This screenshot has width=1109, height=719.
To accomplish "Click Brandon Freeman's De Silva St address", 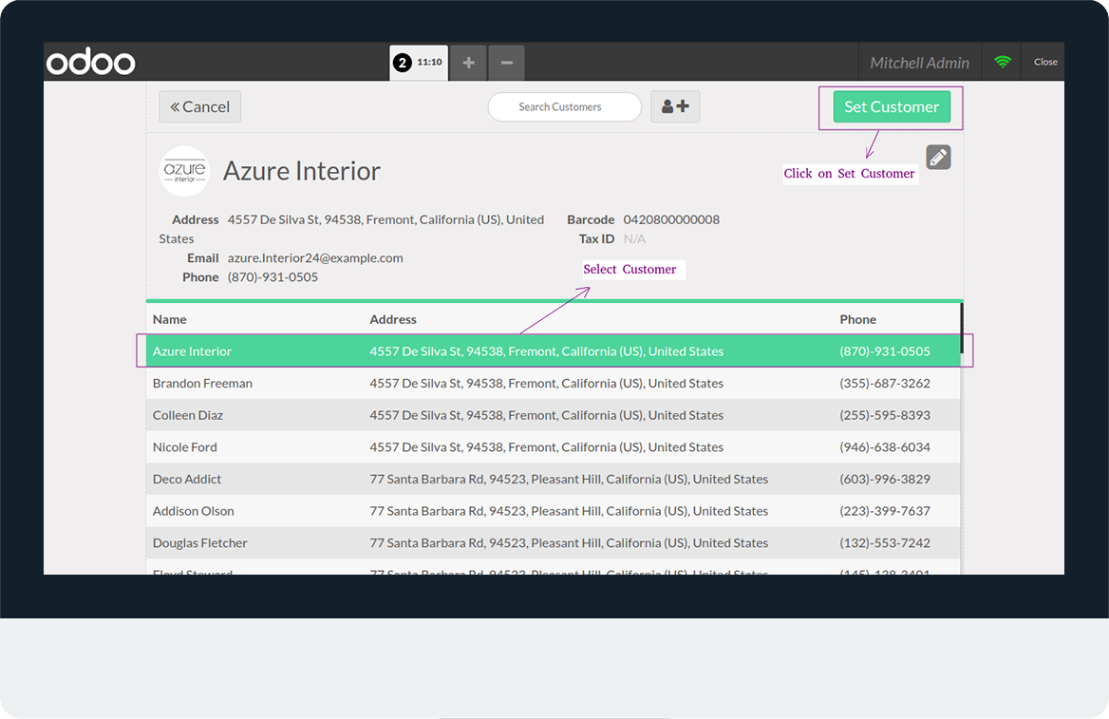I will pyautogui.click(x=547, y=383).
